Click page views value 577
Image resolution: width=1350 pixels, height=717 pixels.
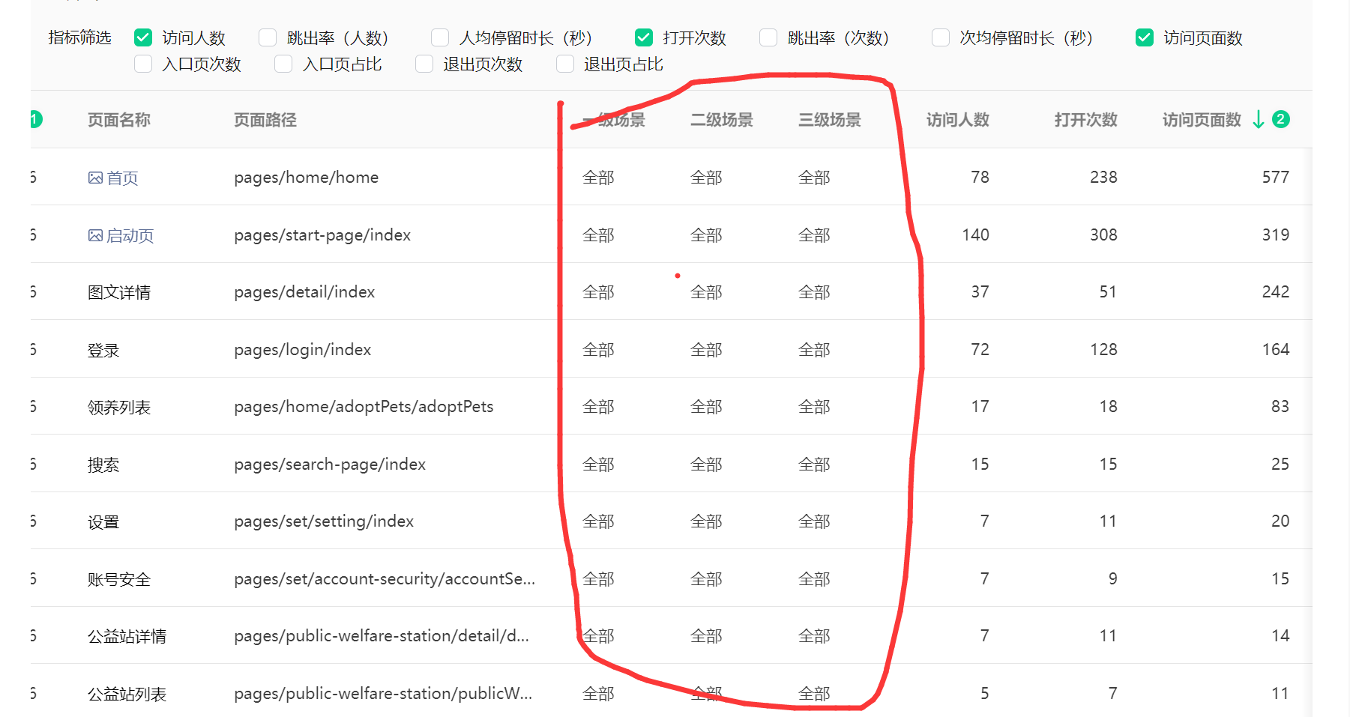click(x=1276, y=178)
